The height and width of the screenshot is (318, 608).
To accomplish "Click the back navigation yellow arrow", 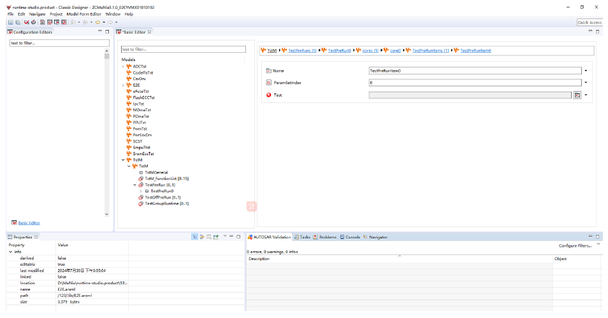I will 98,22.
